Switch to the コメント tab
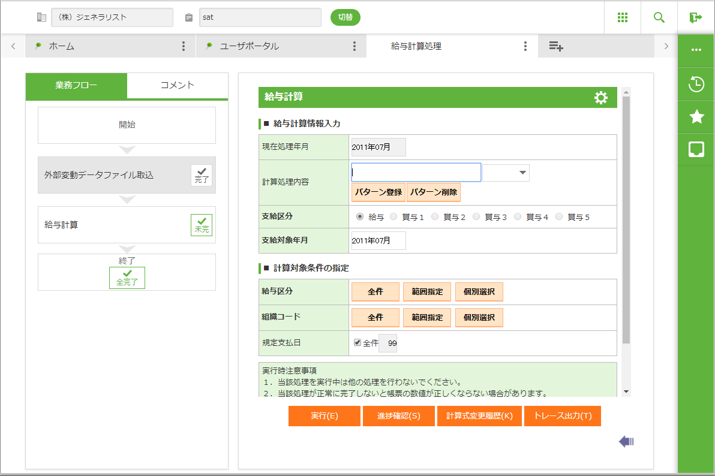The width and height of the screenshot is (715, 476). 178,85
